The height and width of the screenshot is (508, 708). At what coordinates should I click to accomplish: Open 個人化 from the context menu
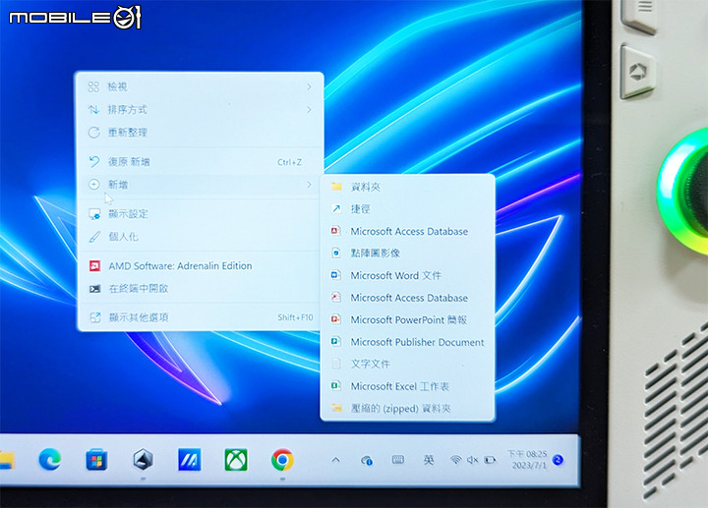[200, 237]
